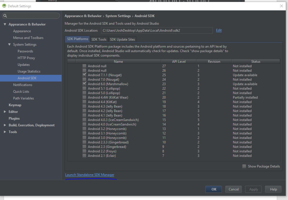Open Path Variables settings

[24, 98]
